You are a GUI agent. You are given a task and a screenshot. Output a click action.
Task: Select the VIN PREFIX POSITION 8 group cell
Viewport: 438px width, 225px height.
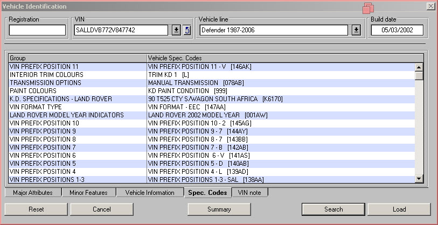pos(78,139)
